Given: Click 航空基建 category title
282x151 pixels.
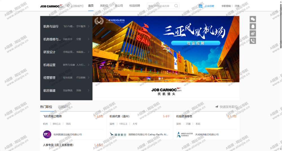Looking at the screenshot, I should coord(49,90).
